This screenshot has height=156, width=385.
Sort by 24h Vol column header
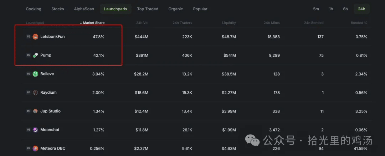[142, 23]
